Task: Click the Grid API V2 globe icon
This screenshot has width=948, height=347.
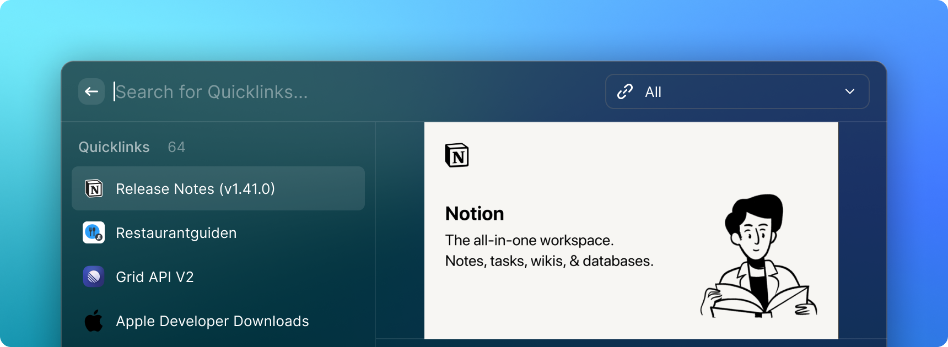Action: 94,276
